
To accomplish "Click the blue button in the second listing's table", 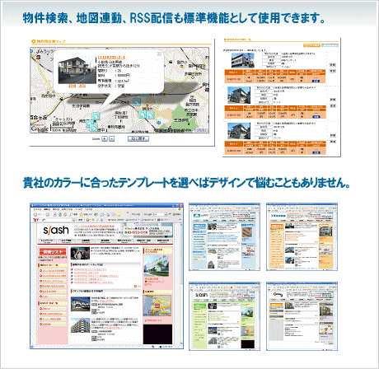I will 316,117.
